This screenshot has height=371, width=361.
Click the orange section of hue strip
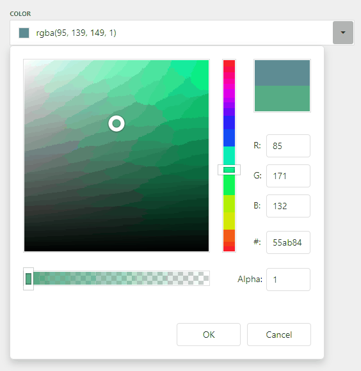click(x=229, y=235)
